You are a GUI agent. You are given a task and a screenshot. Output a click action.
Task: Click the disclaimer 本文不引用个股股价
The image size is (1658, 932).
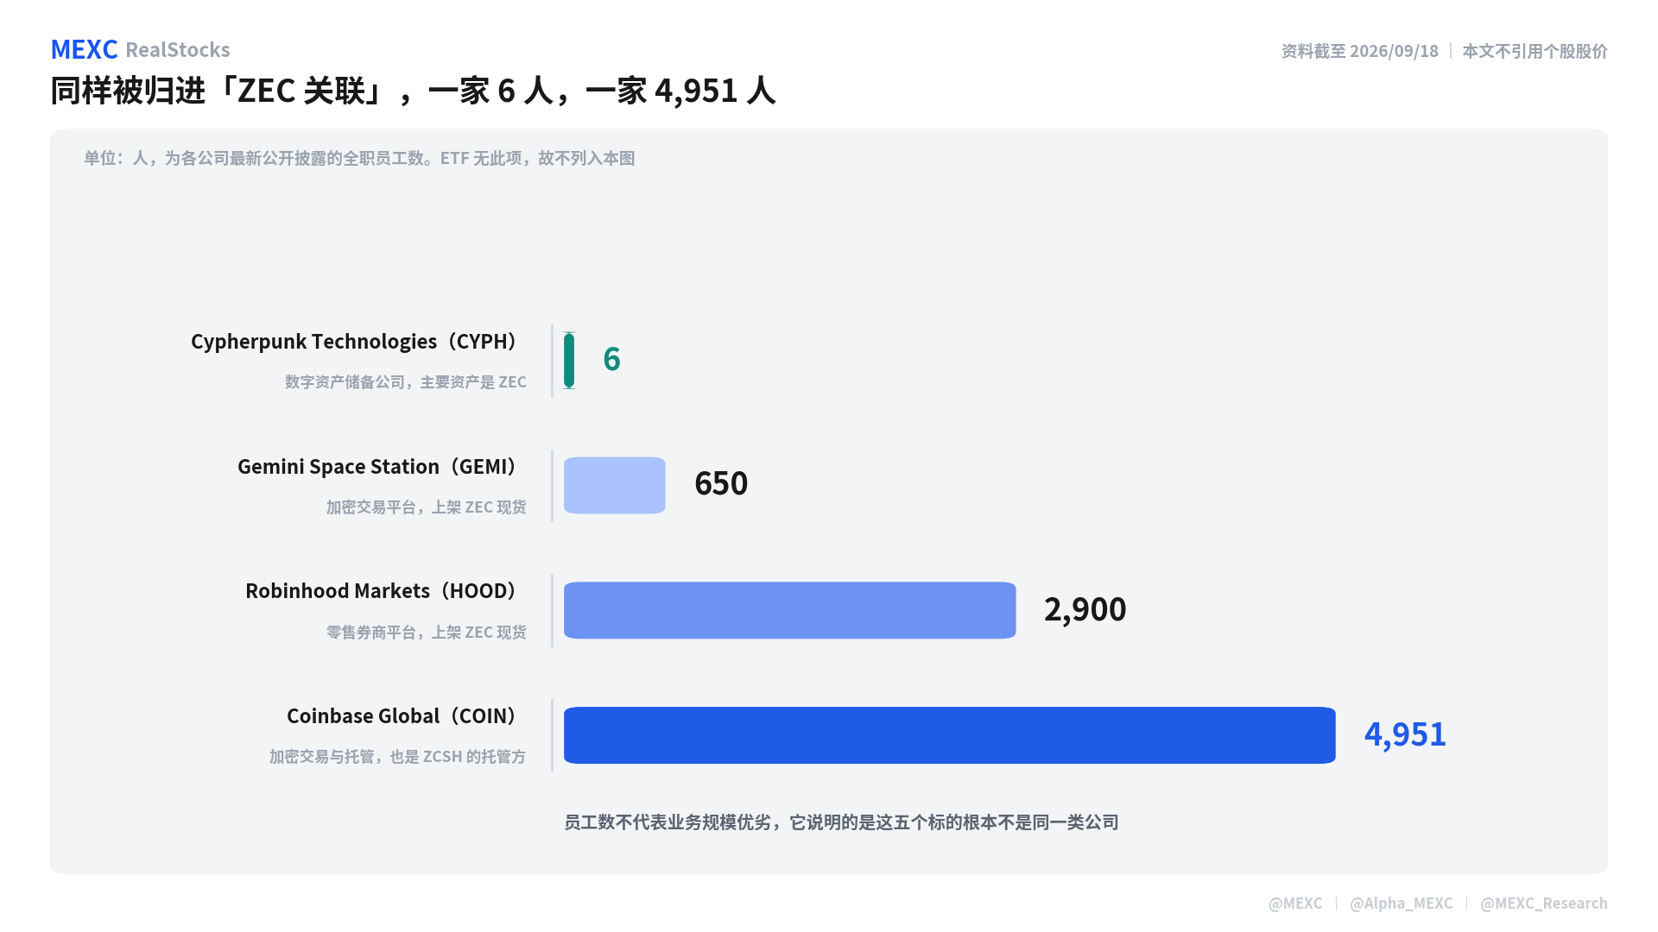1535,51
